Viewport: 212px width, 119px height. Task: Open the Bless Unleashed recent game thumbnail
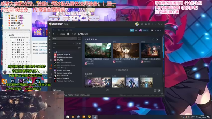pos(98,82)
